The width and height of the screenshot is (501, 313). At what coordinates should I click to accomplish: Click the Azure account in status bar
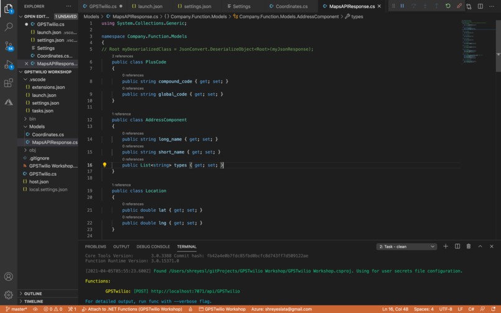coord(282,309)
